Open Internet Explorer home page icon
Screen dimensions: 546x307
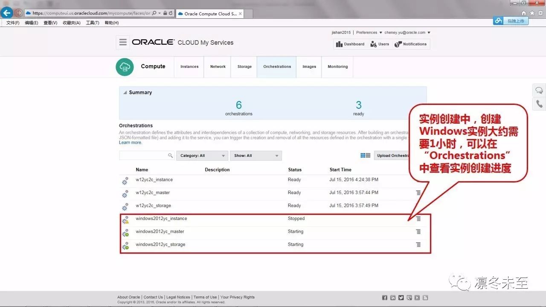click(524, 13)
